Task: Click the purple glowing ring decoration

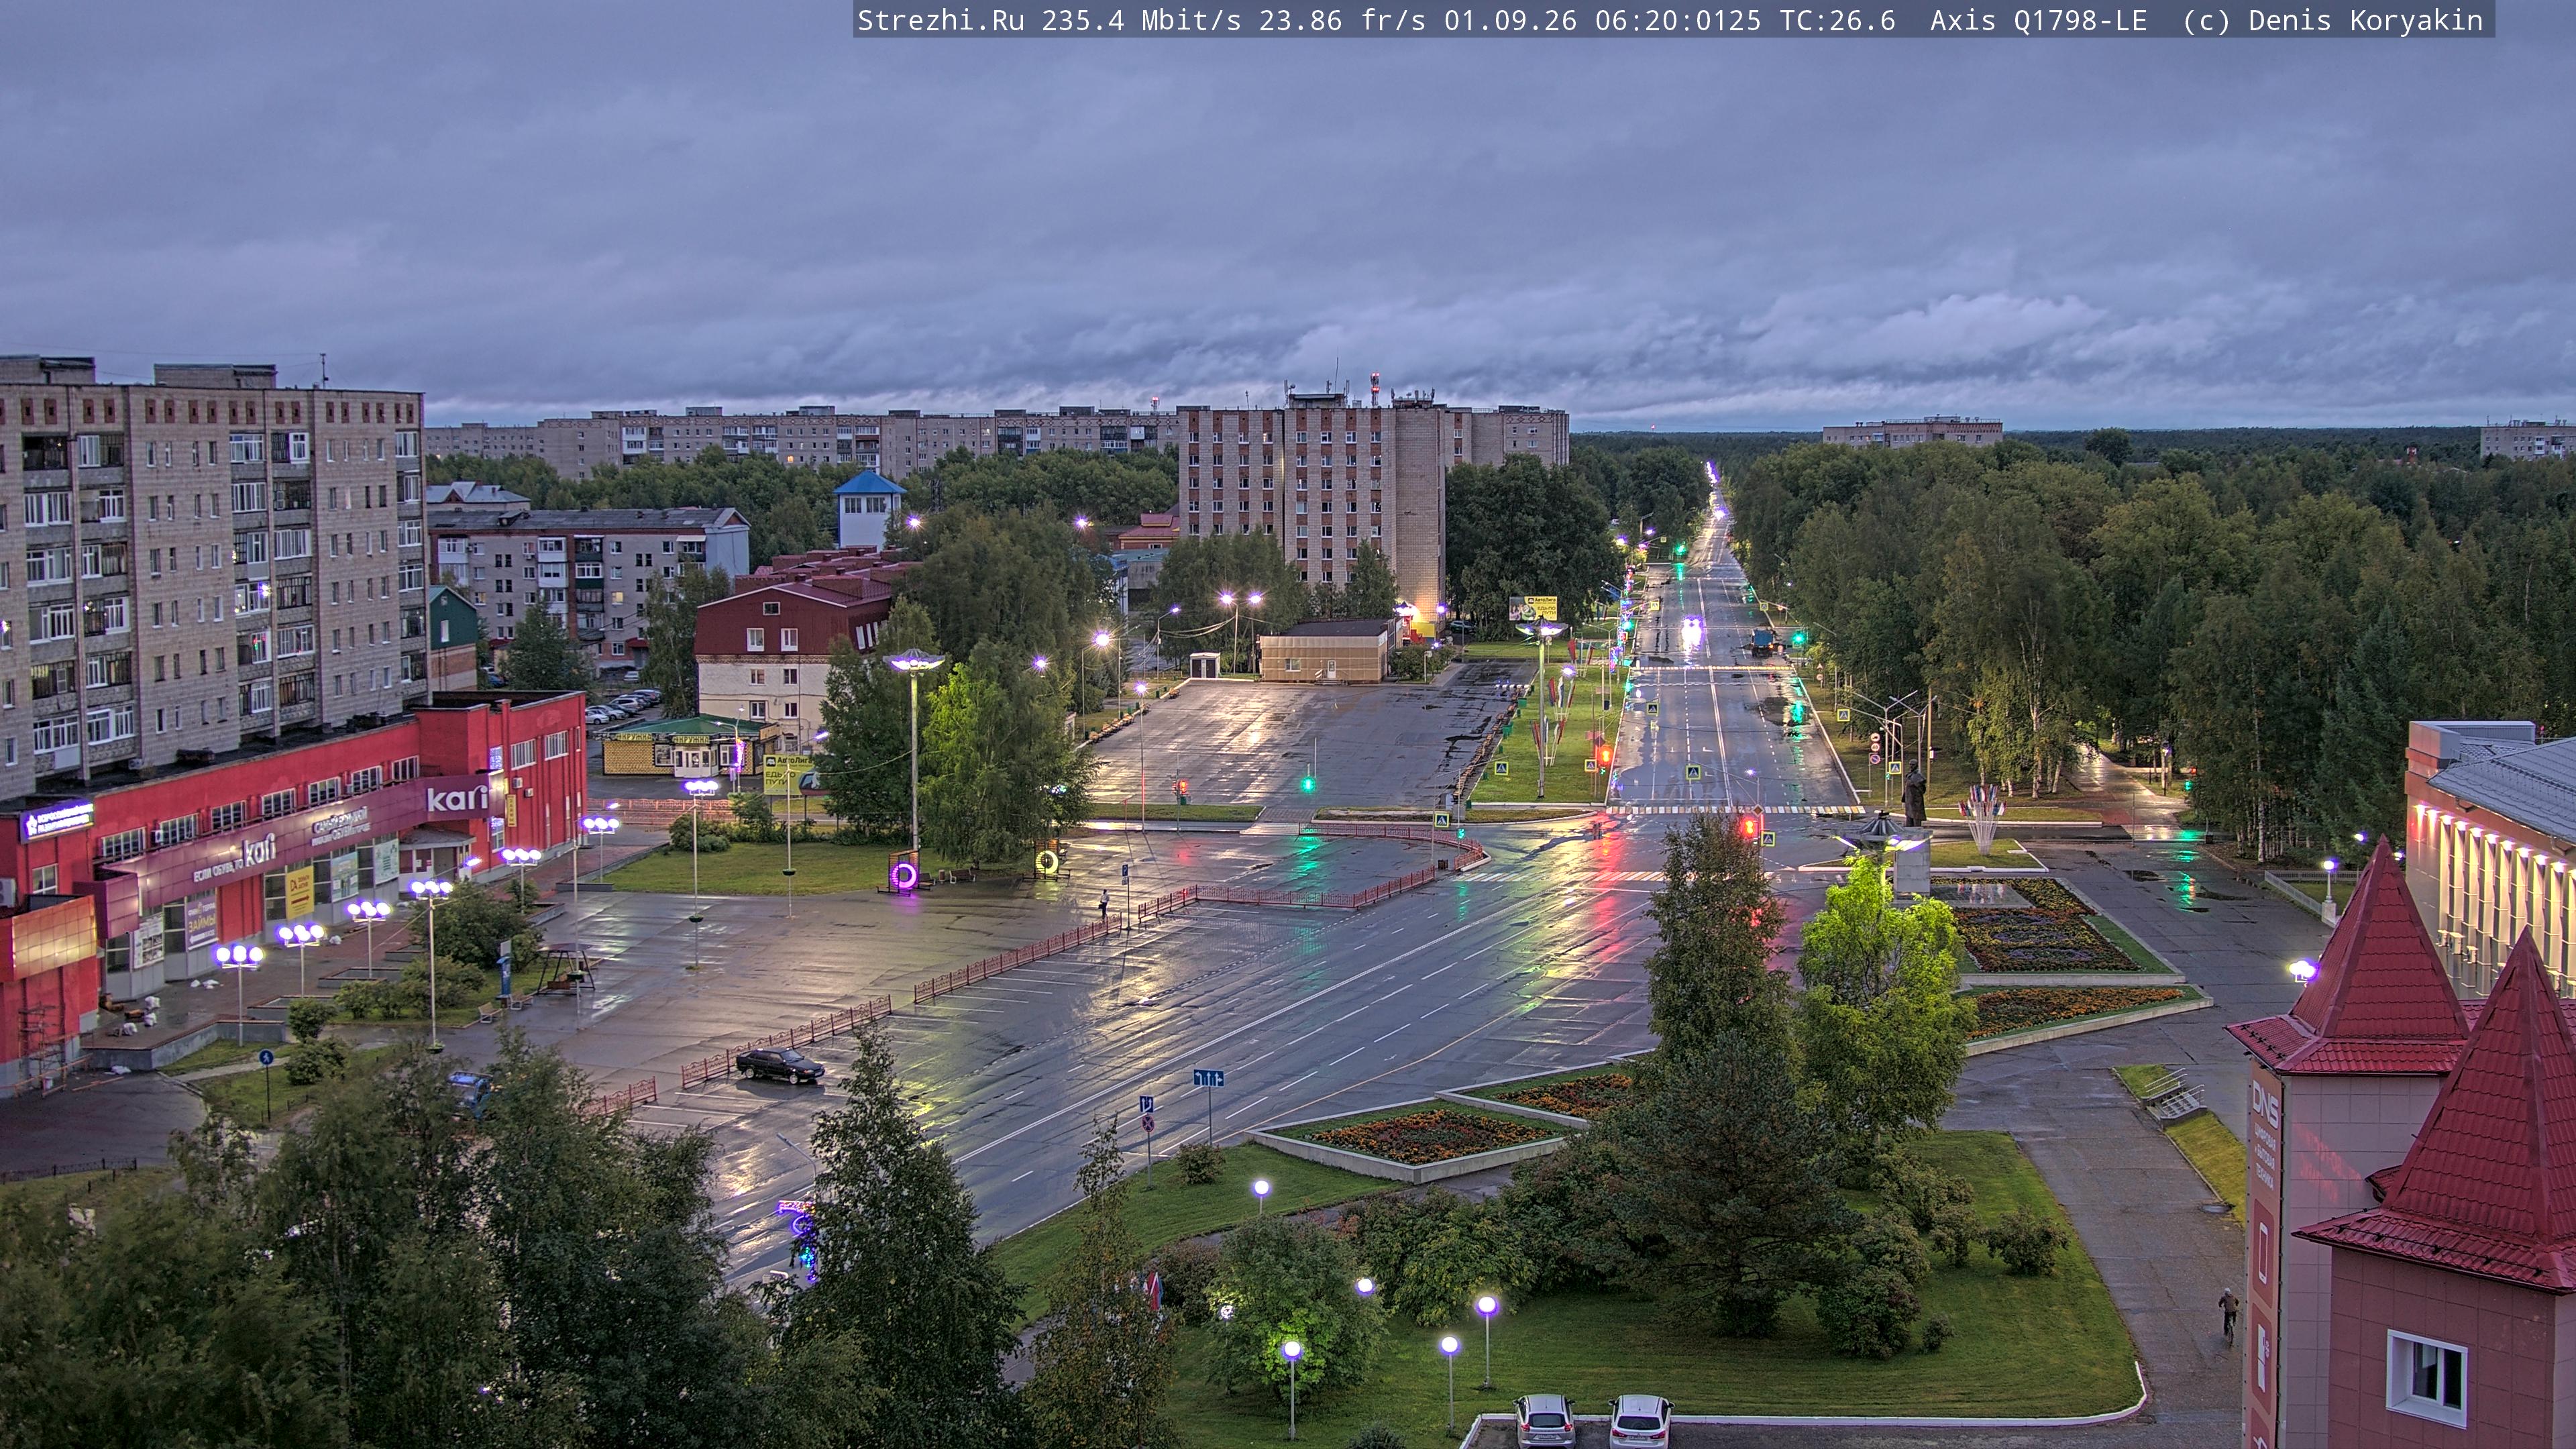Action: point(904,876)
